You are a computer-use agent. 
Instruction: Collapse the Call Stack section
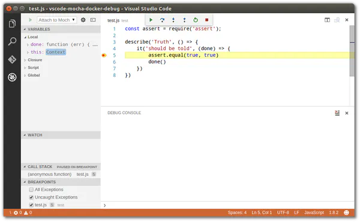(25, 167)
